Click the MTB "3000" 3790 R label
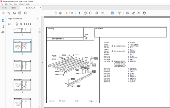This screenshot has width=170, height=108. pyautogui.click(x=58, y=39)
